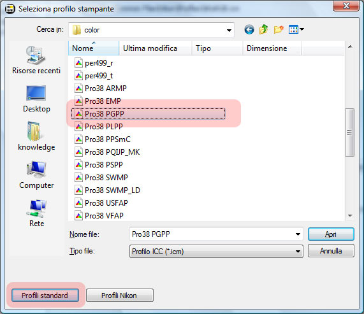Expand the Tipo file dropdown

point(298,252)
